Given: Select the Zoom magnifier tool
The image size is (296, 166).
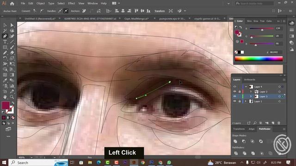Looking at the screenshot, I should click(x=12, y=97).
